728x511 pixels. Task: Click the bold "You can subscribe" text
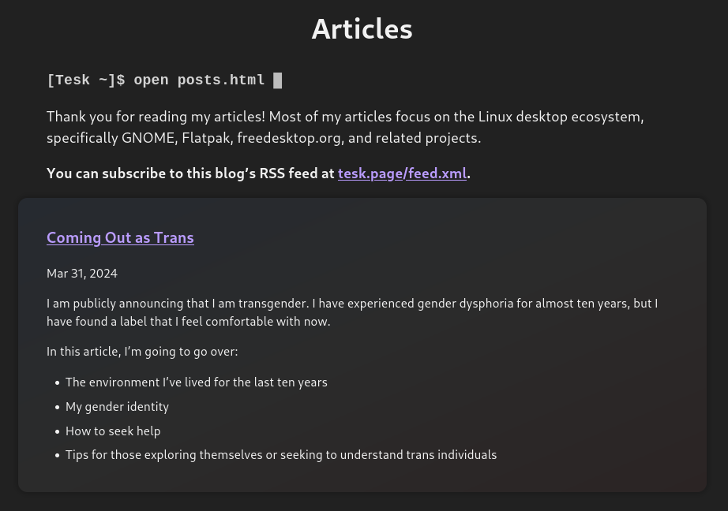click(191, 173)
